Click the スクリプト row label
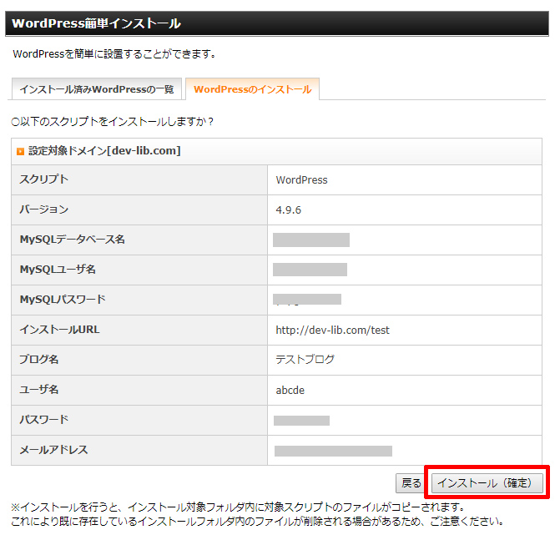The height and width of the screenshot is (535, 555). (44, 179)
